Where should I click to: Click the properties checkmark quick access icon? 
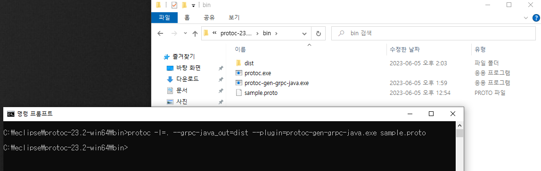tap(174, 5)
